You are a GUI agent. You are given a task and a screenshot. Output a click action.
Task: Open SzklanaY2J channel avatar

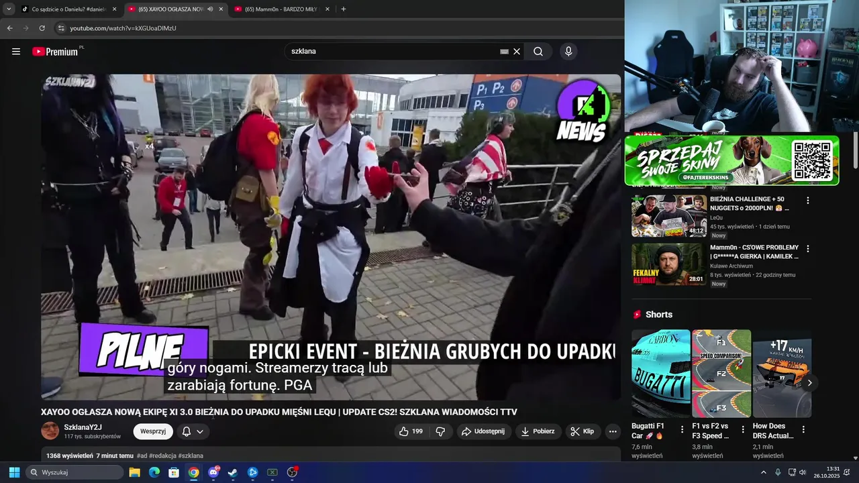pos(50,431)
